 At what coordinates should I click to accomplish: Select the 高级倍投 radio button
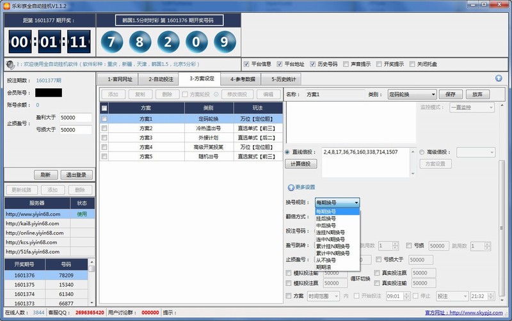click(422, 152)
